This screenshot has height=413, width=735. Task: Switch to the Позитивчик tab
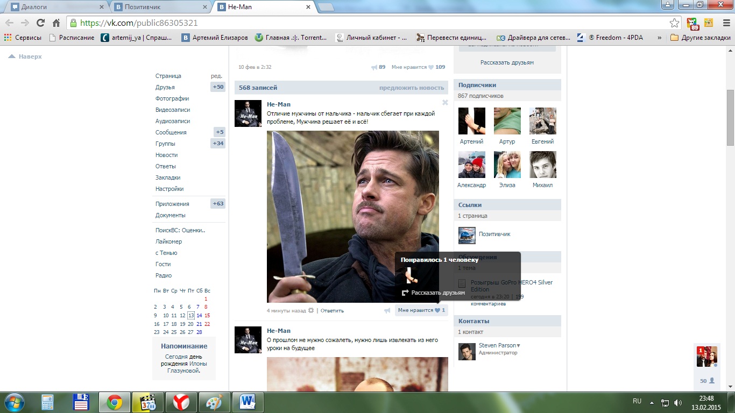(x=160, y=7)
